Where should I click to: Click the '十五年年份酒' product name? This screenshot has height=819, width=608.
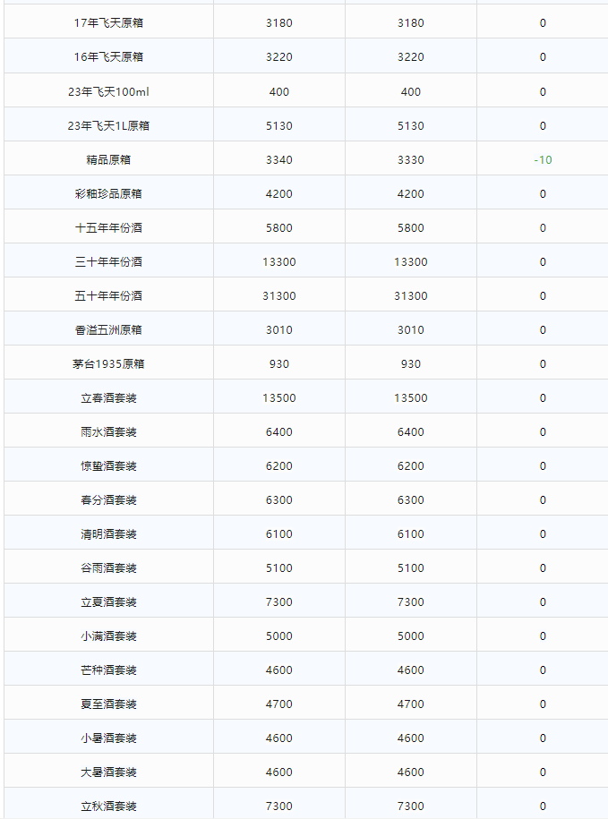click(108, 227)
